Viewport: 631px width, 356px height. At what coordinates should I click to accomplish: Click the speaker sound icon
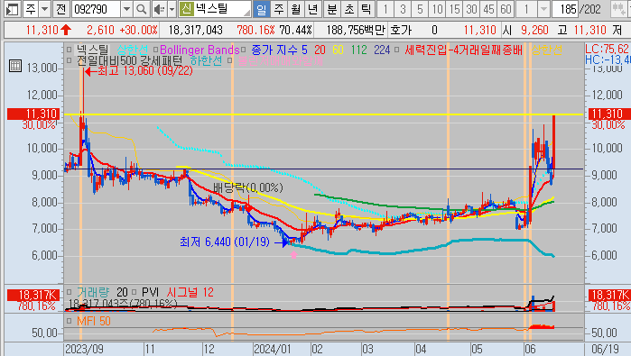click(x=159, y=9)
